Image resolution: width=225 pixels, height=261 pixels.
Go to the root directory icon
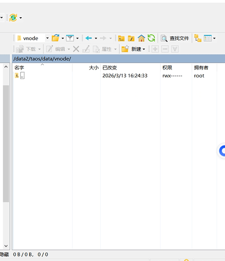131,38
